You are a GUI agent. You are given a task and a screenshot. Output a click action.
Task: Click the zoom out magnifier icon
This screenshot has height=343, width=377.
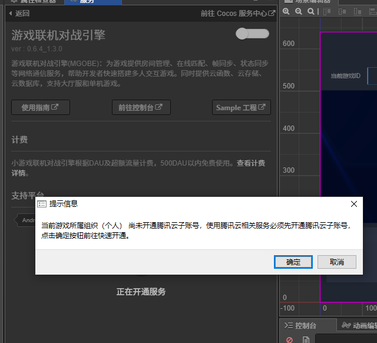[x=299, y=11]
